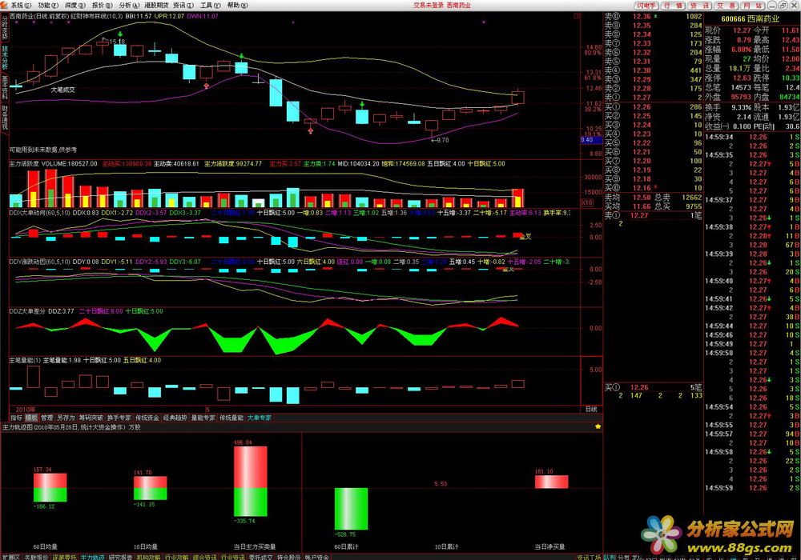Open the 主力轨迹 bottom tab

click(x=92, y=557)
